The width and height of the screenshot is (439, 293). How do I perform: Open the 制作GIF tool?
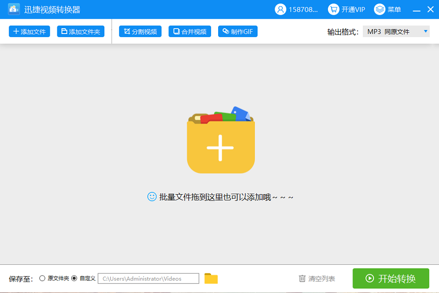238,31
